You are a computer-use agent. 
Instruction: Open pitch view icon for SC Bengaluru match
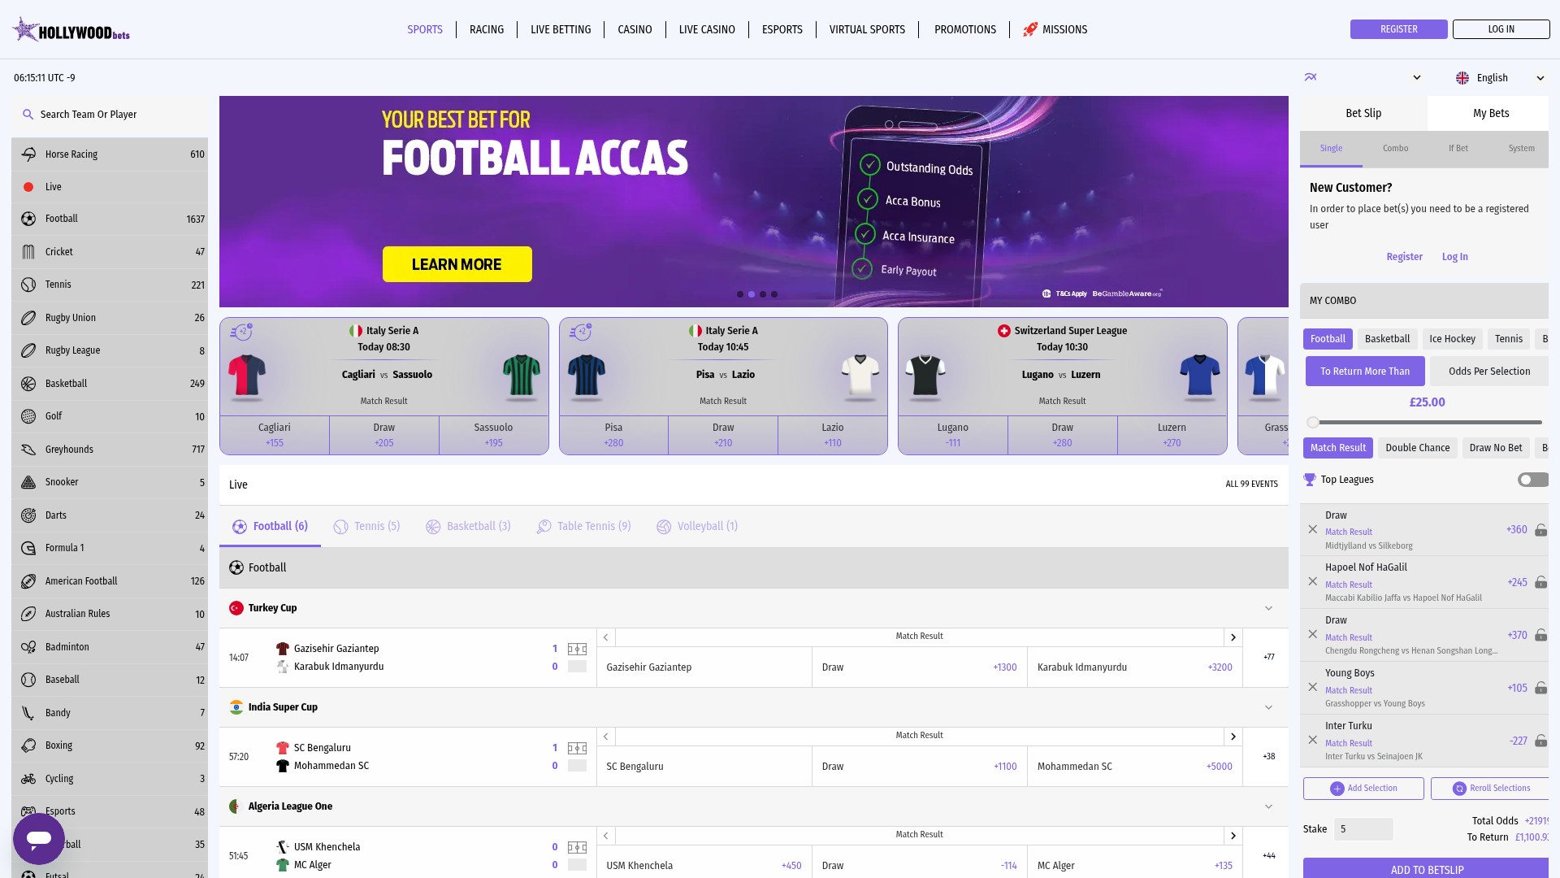(577, 748)
